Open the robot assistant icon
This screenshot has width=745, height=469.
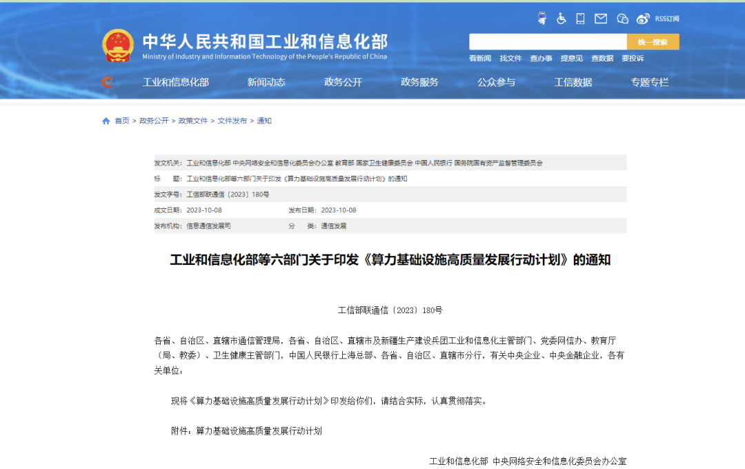point(542,19)
